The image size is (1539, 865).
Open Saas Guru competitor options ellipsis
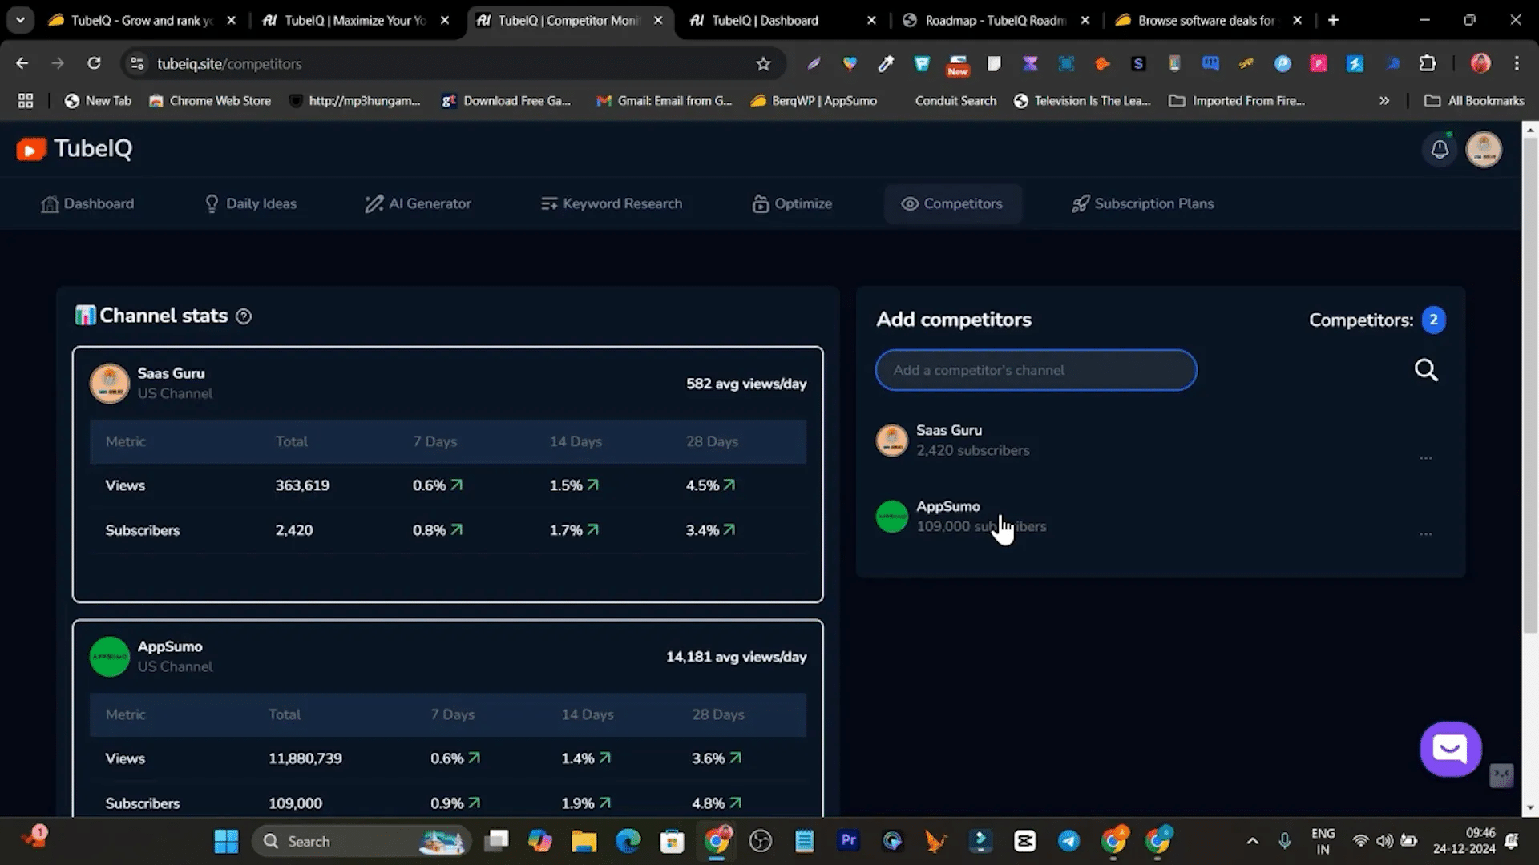1425,458
